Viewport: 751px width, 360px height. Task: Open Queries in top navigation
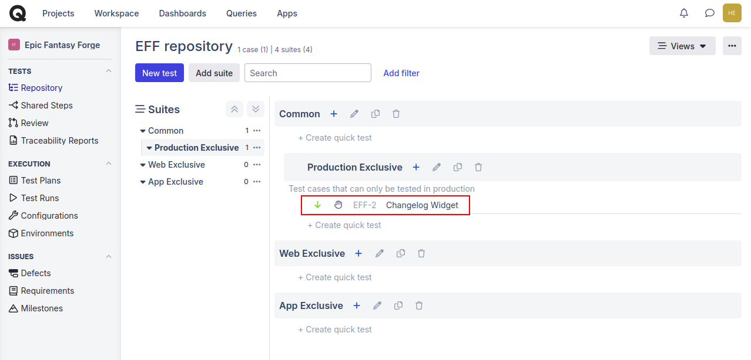tap(242, 13)
